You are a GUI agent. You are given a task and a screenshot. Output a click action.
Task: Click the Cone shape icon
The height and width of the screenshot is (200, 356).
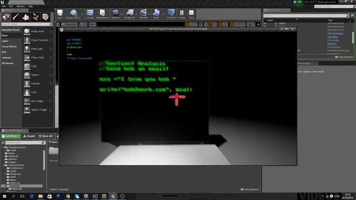pyautogui.click(x=27, y=92)
